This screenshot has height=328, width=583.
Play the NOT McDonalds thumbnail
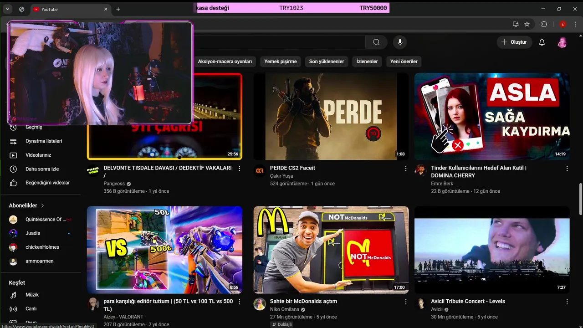pyautogui.click(x=331, y=250)
